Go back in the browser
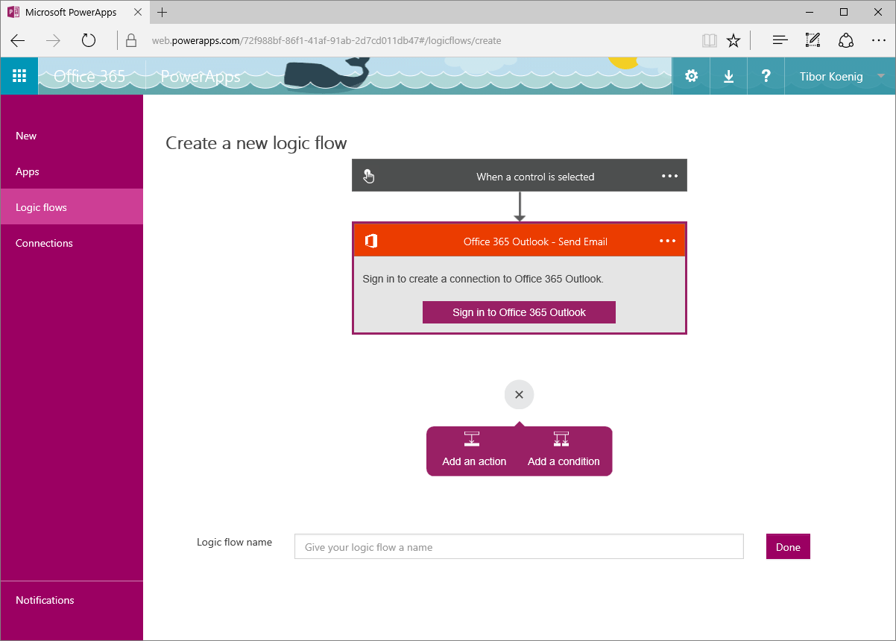 (x=18, y=40)
